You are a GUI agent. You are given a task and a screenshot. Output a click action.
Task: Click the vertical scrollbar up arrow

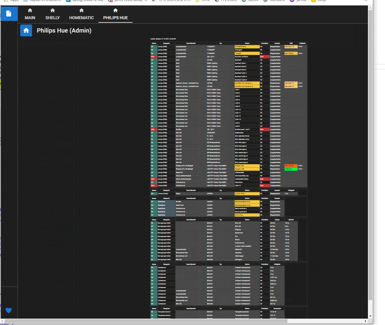pos(370,8)
